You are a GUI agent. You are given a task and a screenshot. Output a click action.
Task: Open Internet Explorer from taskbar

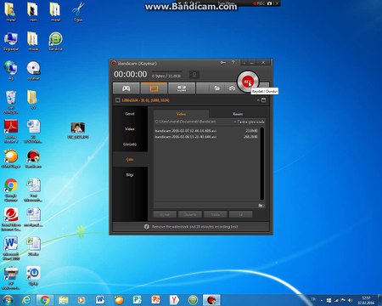tap(26, 300)
